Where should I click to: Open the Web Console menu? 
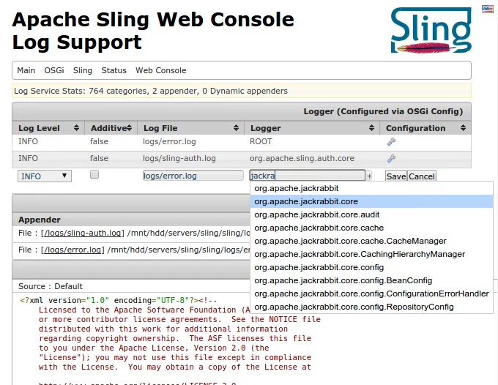pos(160,70)
